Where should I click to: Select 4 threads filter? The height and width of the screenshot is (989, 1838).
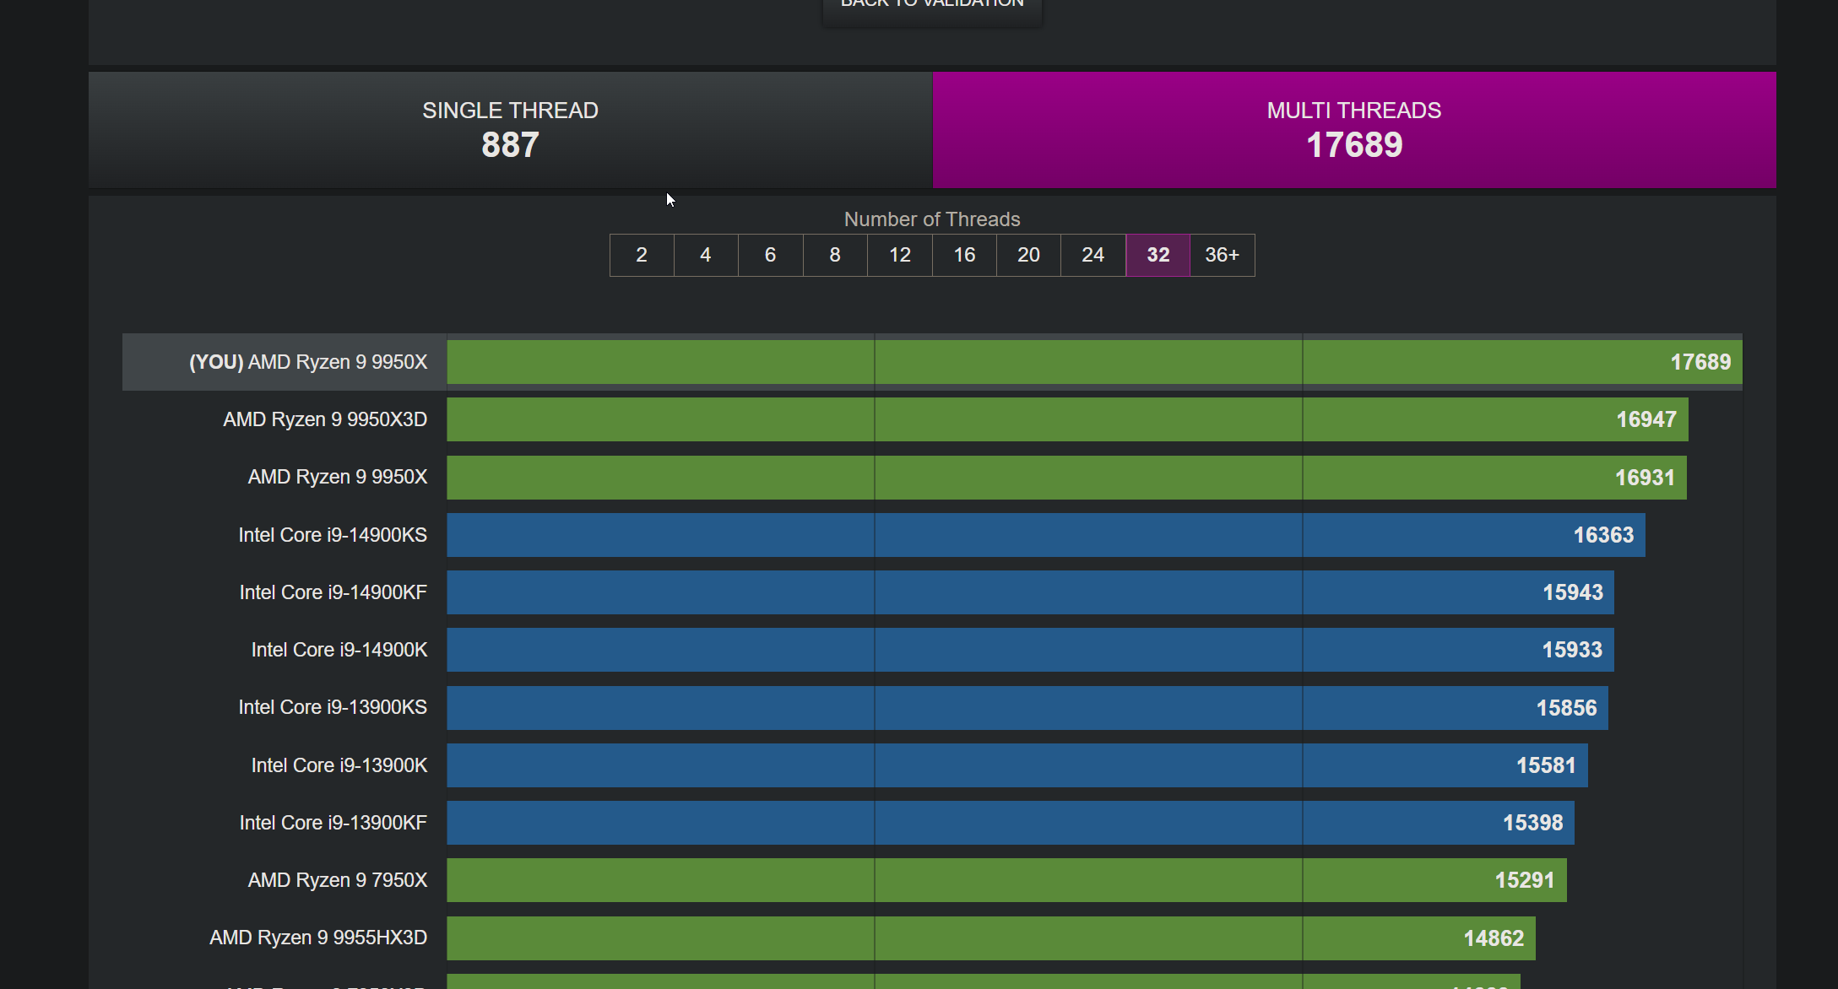click(x=706, y=255)
